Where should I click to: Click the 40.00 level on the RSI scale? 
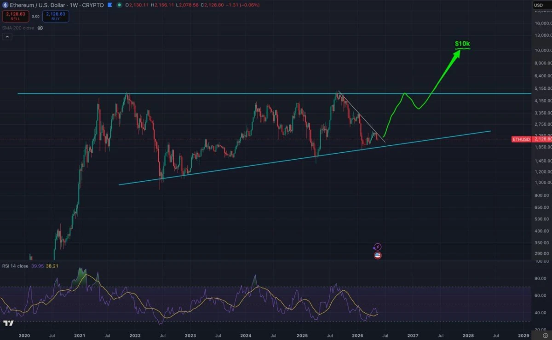coord(540,313)
